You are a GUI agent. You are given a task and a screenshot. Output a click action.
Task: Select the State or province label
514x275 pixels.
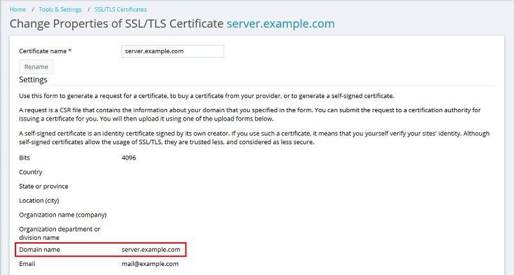click(x=44, y=186)
